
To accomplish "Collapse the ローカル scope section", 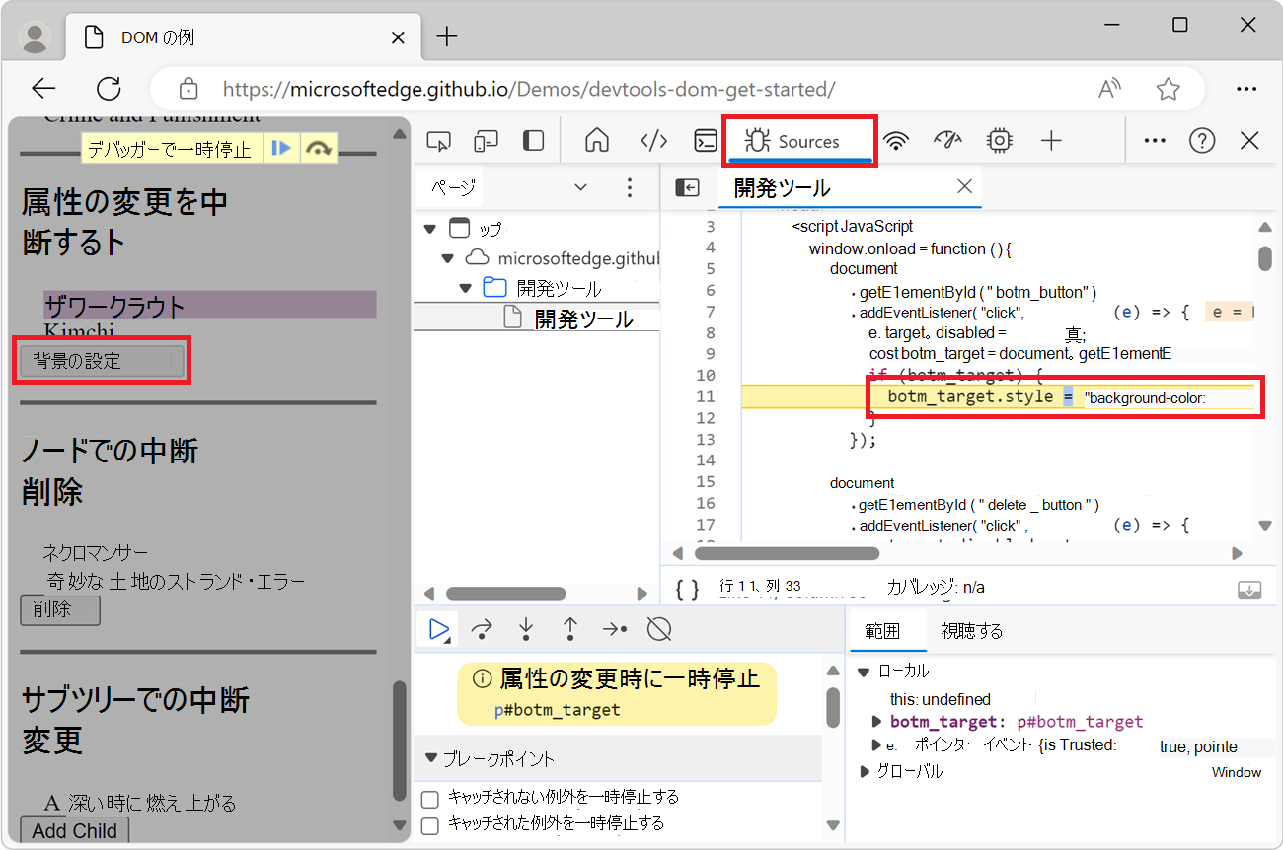I will coord(864,673).
